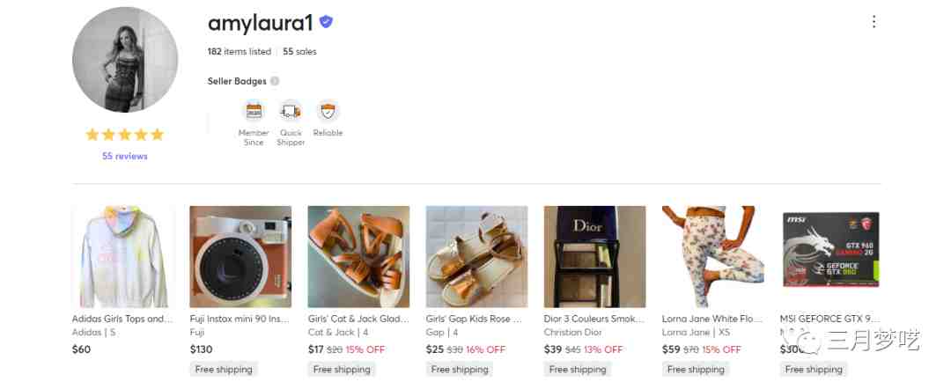
Task: Open the Cat & Jack gladiator sandals photo
Action: (x=358, y=256)
